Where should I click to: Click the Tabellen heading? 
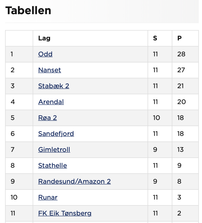point(28,11)
